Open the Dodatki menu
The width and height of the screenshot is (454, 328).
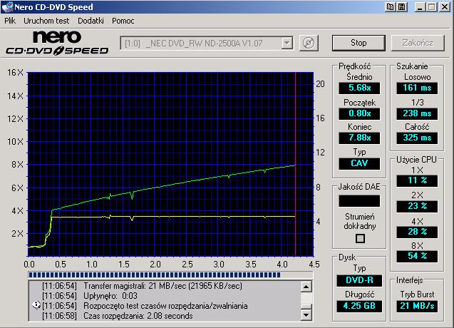tap(91, 21)
